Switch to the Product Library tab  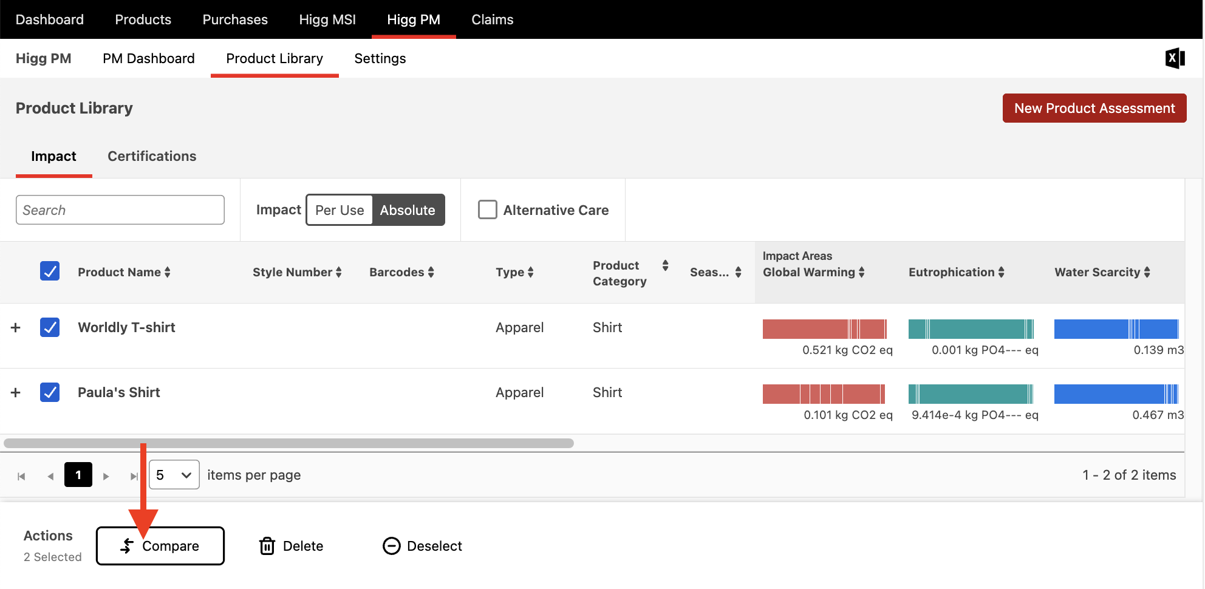(275, 58)
